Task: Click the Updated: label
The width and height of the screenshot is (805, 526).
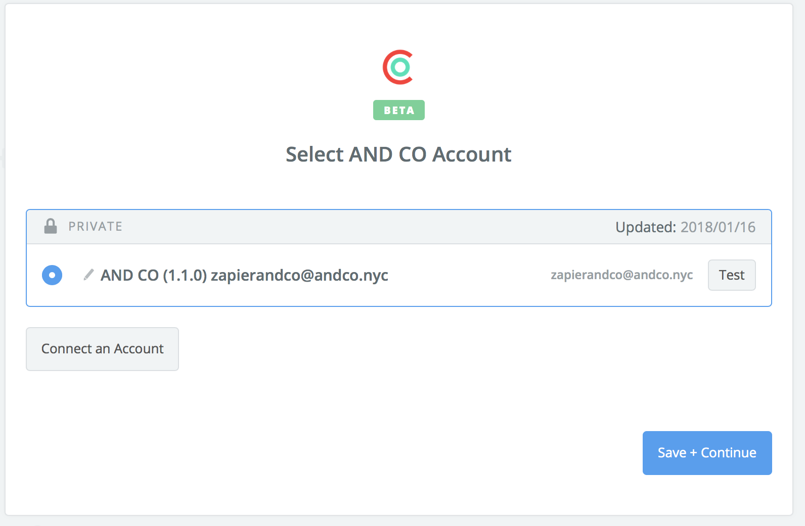Action: [646, 227]
